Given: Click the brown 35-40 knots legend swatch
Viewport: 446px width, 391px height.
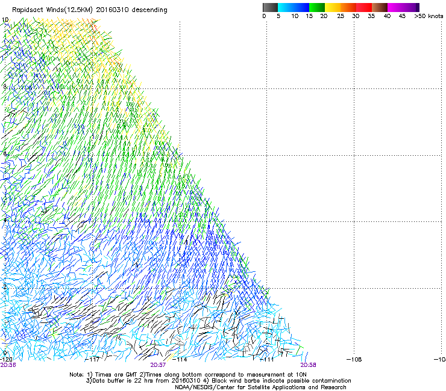Looking at the screenshot, I should point(380,7).
